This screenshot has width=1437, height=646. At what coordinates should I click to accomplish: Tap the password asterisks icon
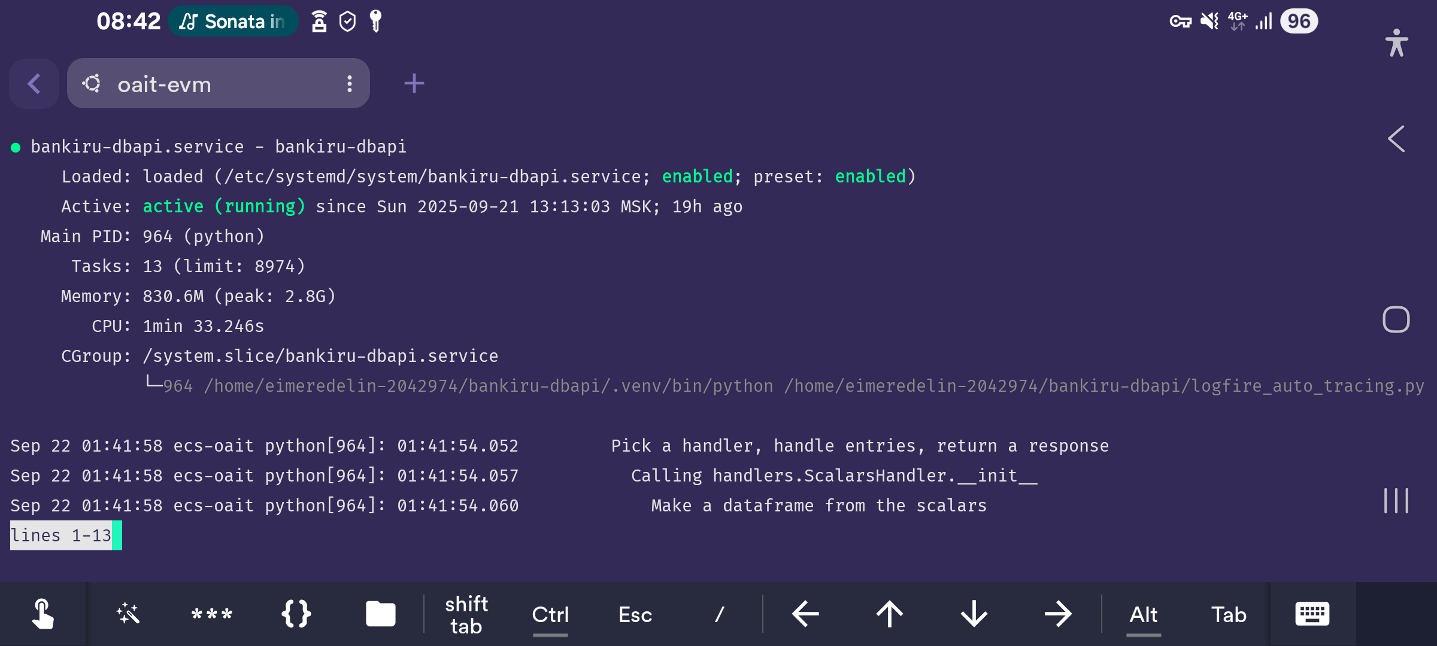(211, 614)
